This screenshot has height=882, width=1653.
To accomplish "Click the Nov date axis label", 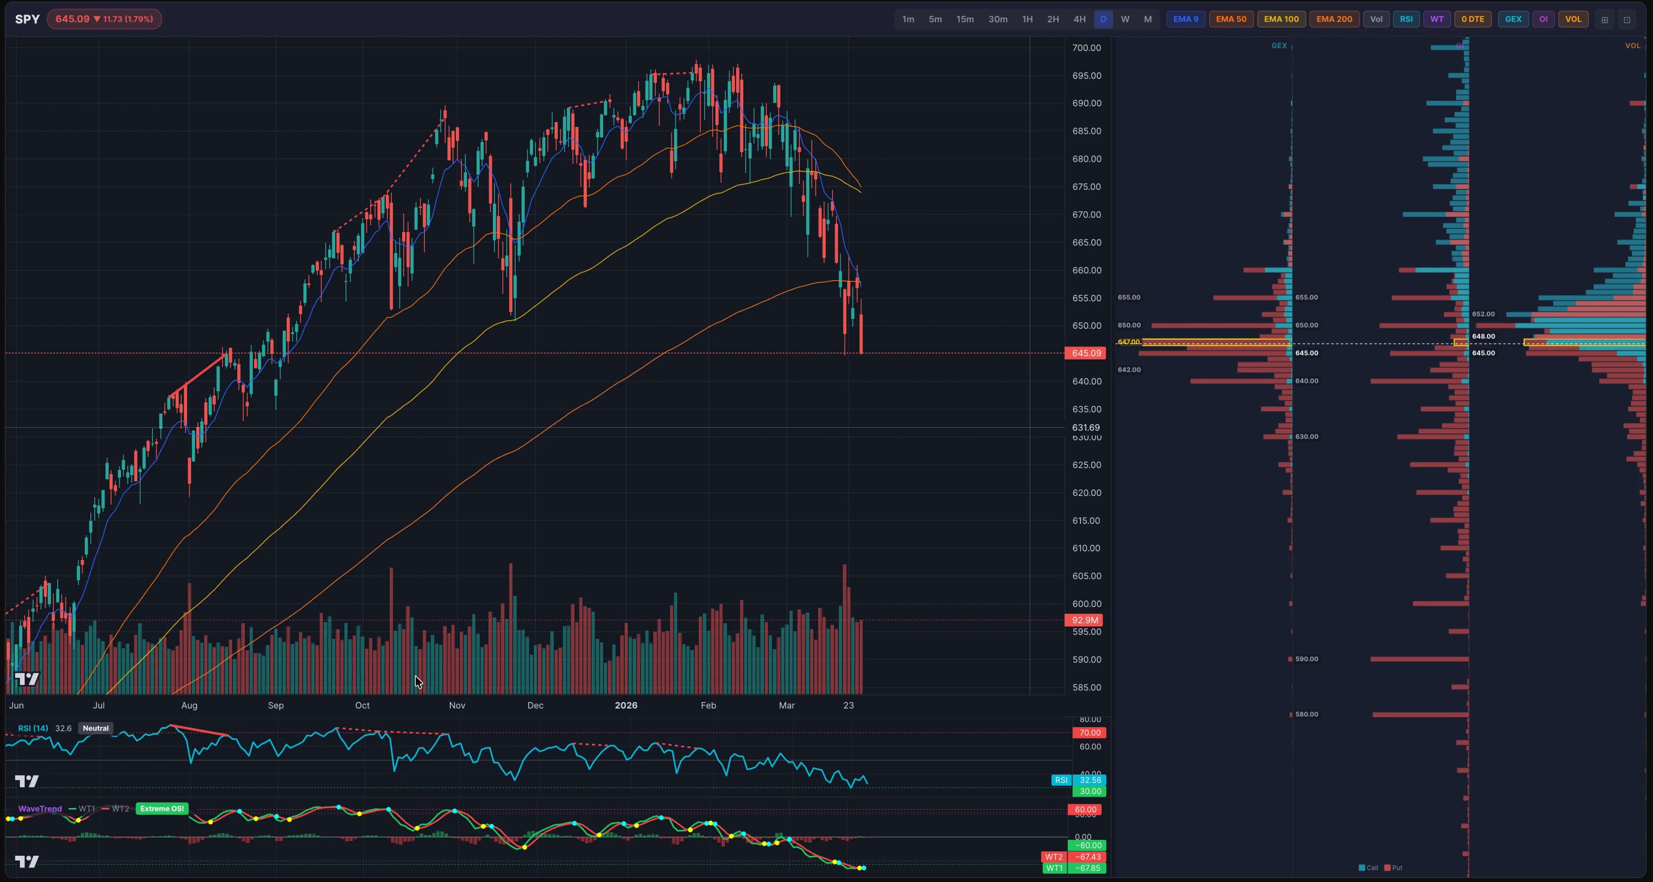I will 457,706.
